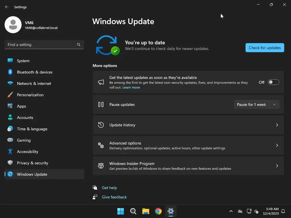Click the VM6 user avatar picture
Screen dimensions: 291x218
coord(13,25)
